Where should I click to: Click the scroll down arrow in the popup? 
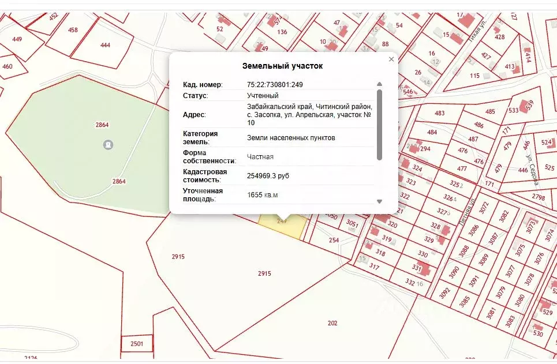(x=379, y=201)
